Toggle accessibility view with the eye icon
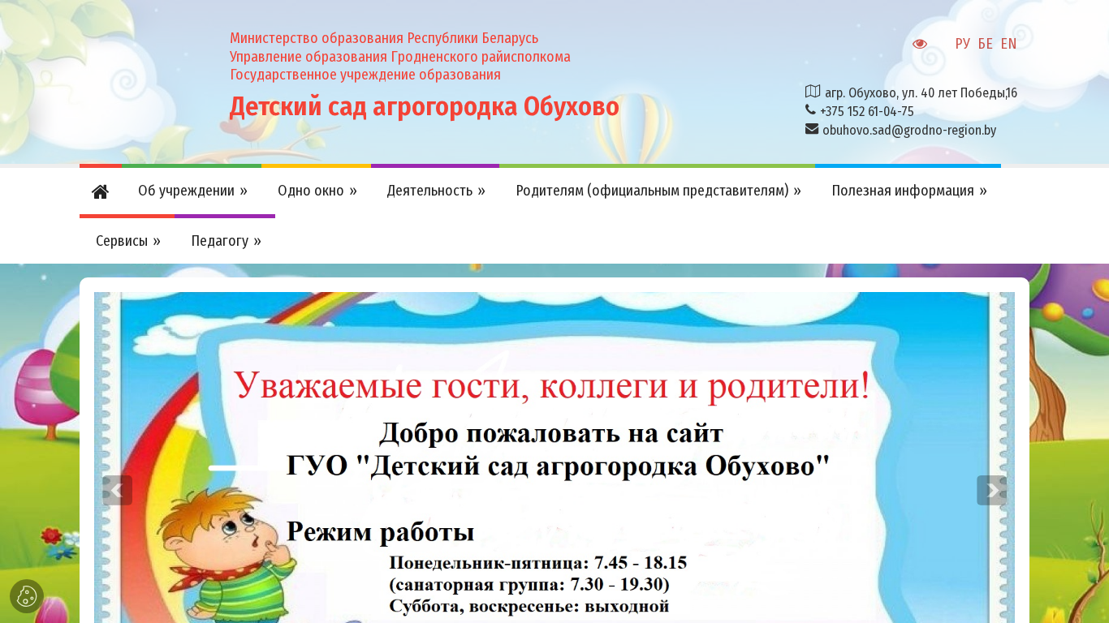Image resolution: width=1109 pixels, height=623 pixels. [x=920, y=44]
